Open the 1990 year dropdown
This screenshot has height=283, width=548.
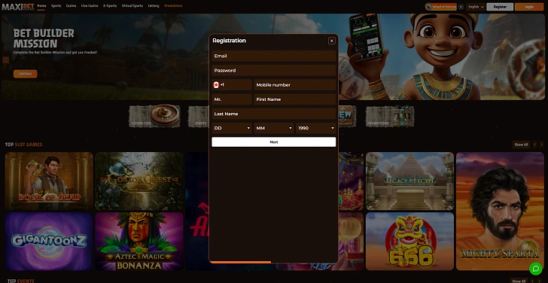[315, 128]
